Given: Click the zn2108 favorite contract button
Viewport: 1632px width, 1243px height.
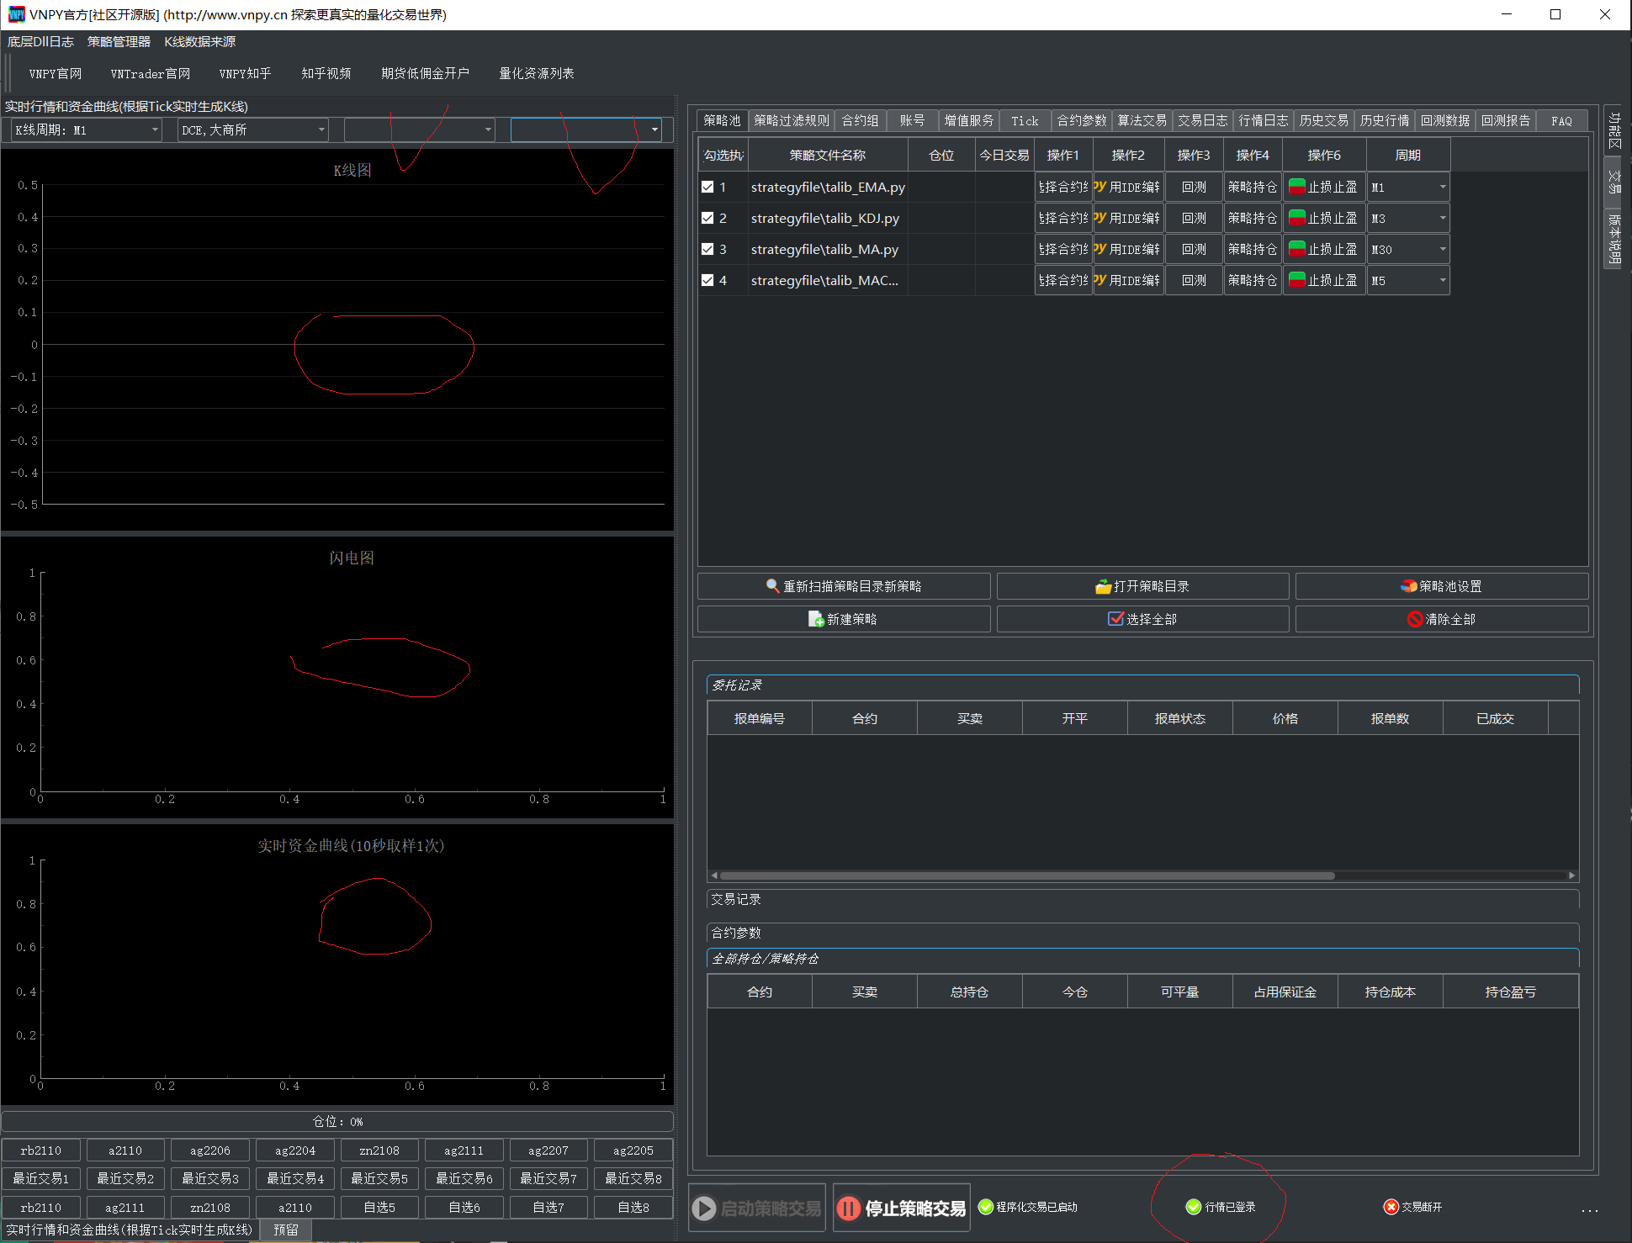Looking at the screenshot, I should click(210, 1207).
